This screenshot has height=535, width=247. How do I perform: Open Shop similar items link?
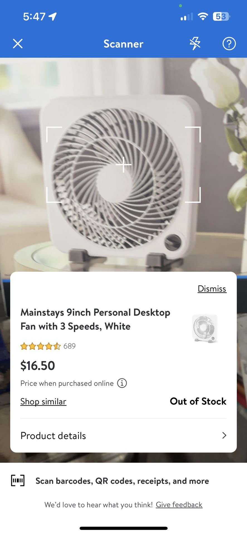(x=43, y=402)
